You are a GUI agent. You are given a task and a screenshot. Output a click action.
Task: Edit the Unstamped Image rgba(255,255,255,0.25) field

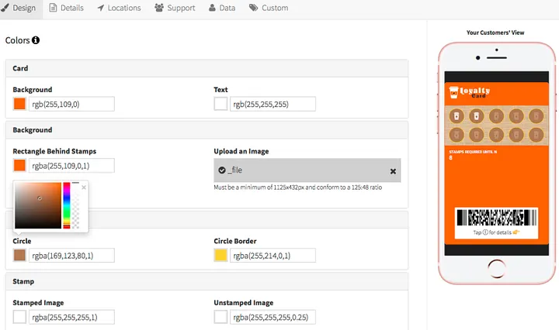click(x=273, y=317)
